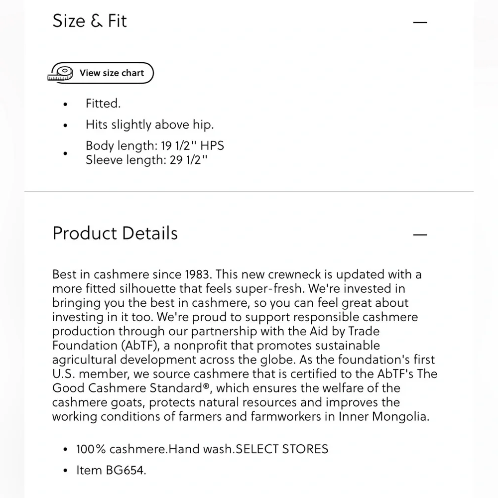Select the Body length 19 1/2" HPS line
Viewport: 498px width, 498px height.
[x=155, y=145]
